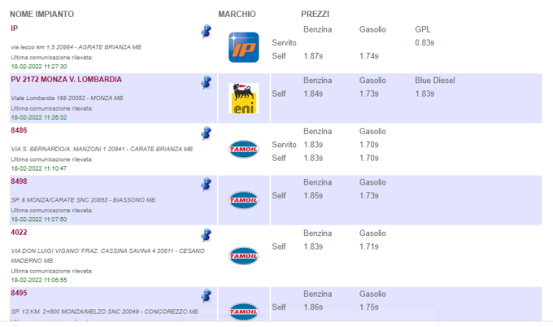Click Tamoil logo for Carate Brianza station

244,149
